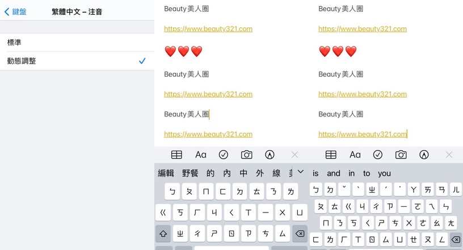The width and height of the screenshot is (463, 250).
Task: Choose the suggestion "is"
Action: [315, 173]
